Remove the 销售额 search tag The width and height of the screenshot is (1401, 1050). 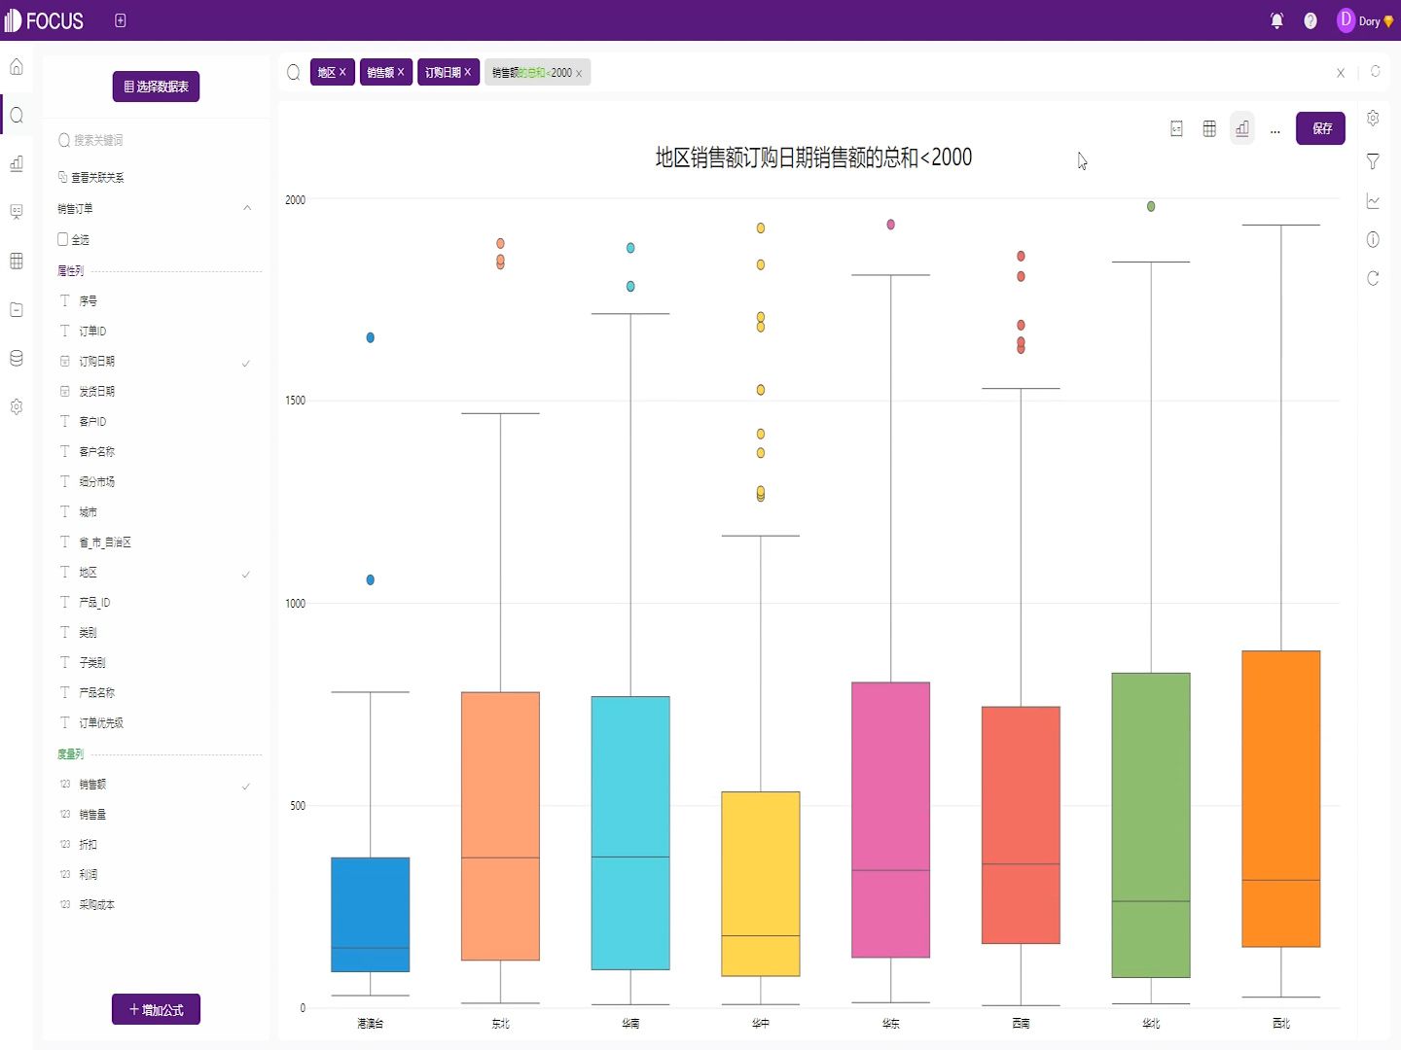400,72
